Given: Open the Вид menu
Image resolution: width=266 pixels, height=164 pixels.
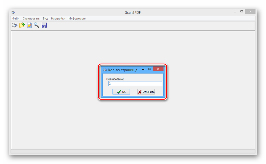Looking at the screenshot, I should (x=45, y=18).
